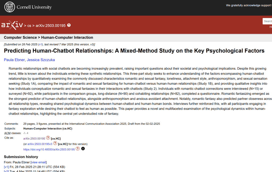Navigate to the cs breadcrumb link
The image size is (272, 172).
(x=29, y=26)
